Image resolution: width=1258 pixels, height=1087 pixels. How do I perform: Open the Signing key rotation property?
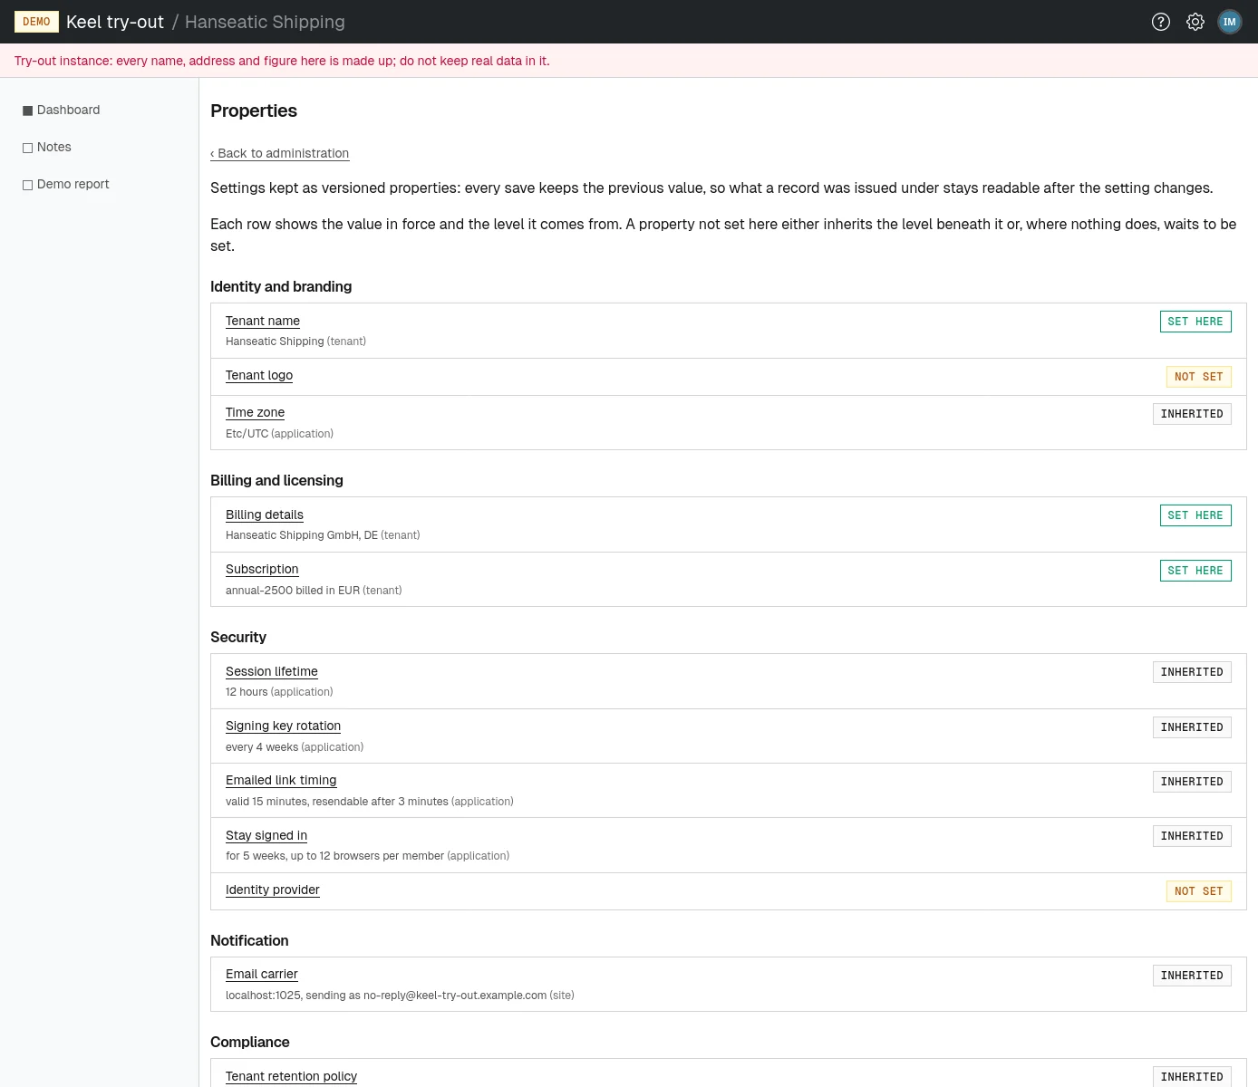click(283, 726)
